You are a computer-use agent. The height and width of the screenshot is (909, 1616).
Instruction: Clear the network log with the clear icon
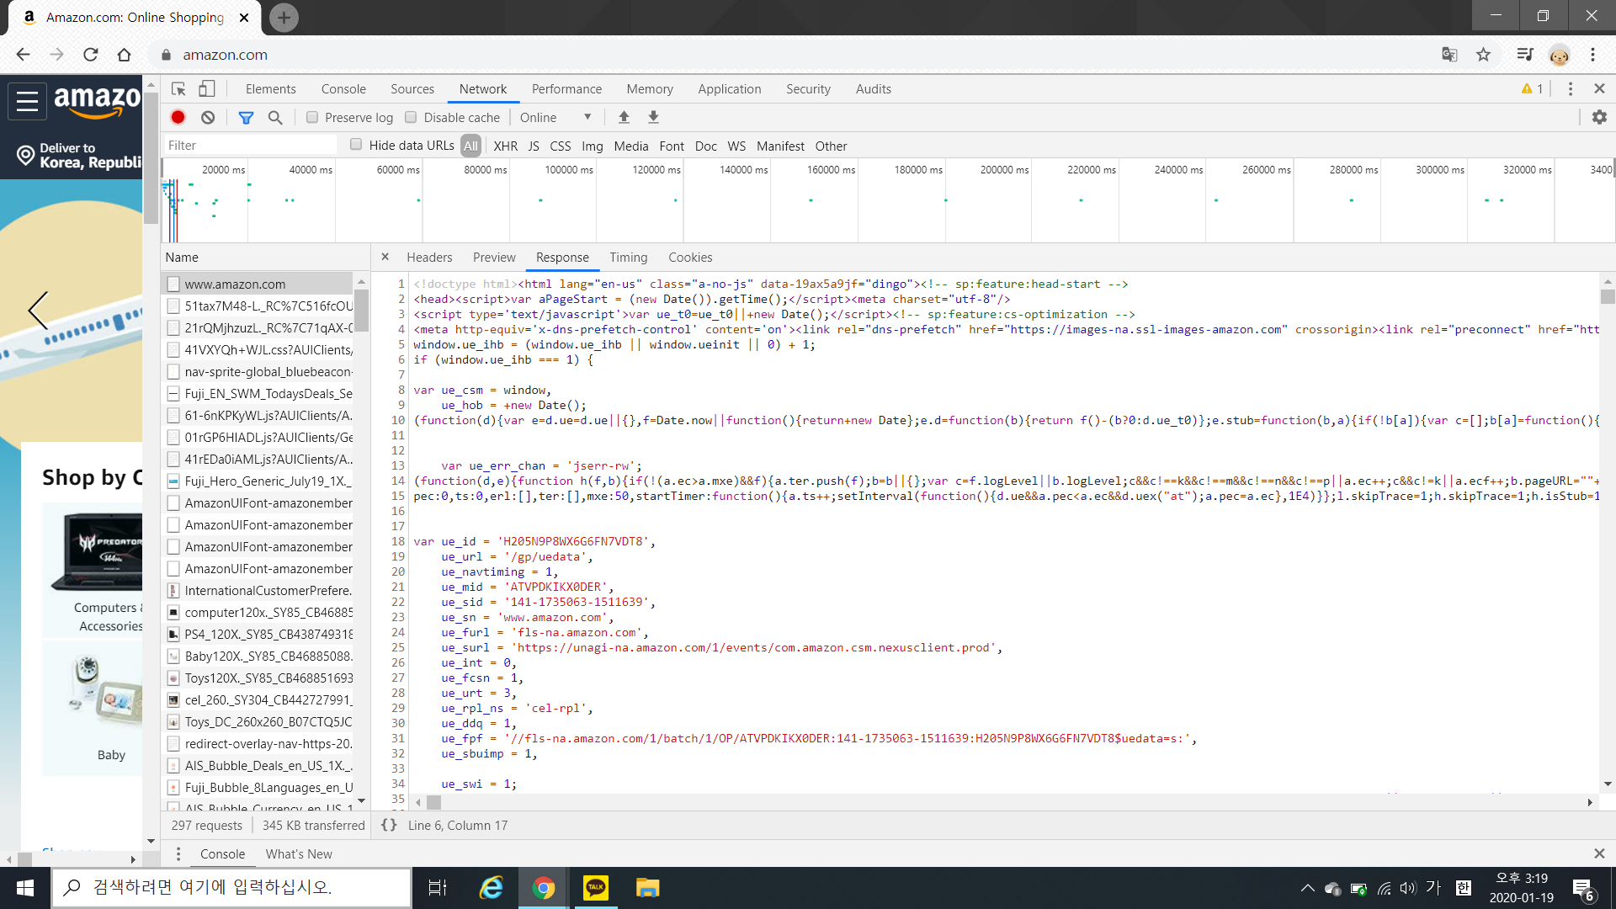point(208,118)
